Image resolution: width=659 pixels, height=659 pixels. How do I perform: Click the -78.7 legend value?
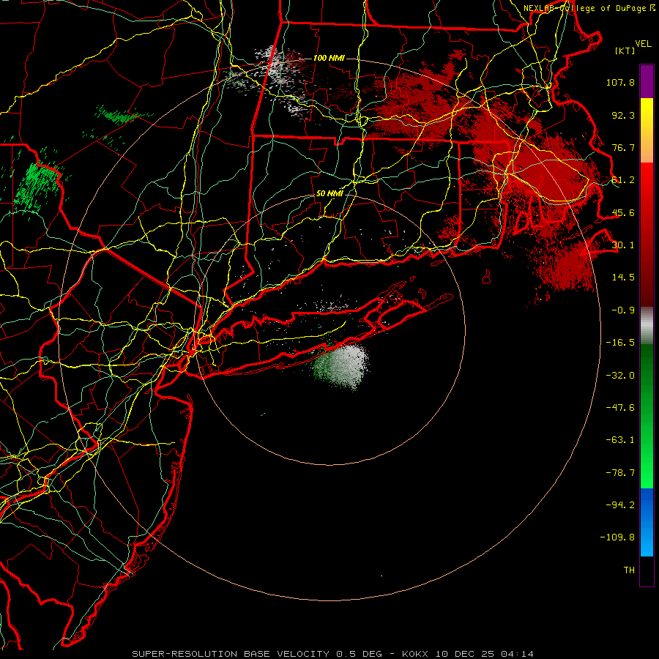(620, 473)
